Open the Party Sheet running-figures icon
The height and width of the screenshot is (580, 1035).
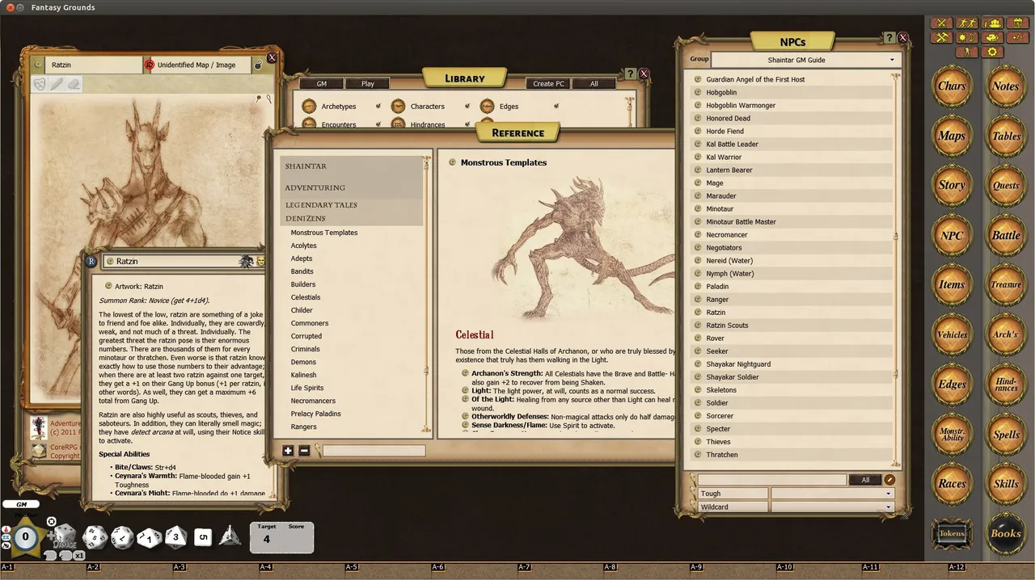[967, 23]
